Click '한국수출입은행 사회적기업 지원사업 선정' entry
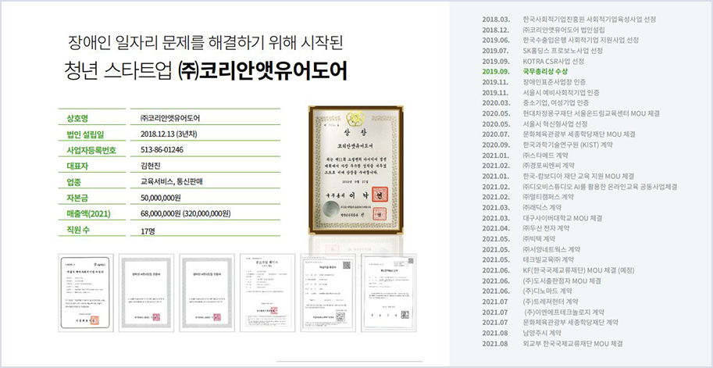 point(581,40)
